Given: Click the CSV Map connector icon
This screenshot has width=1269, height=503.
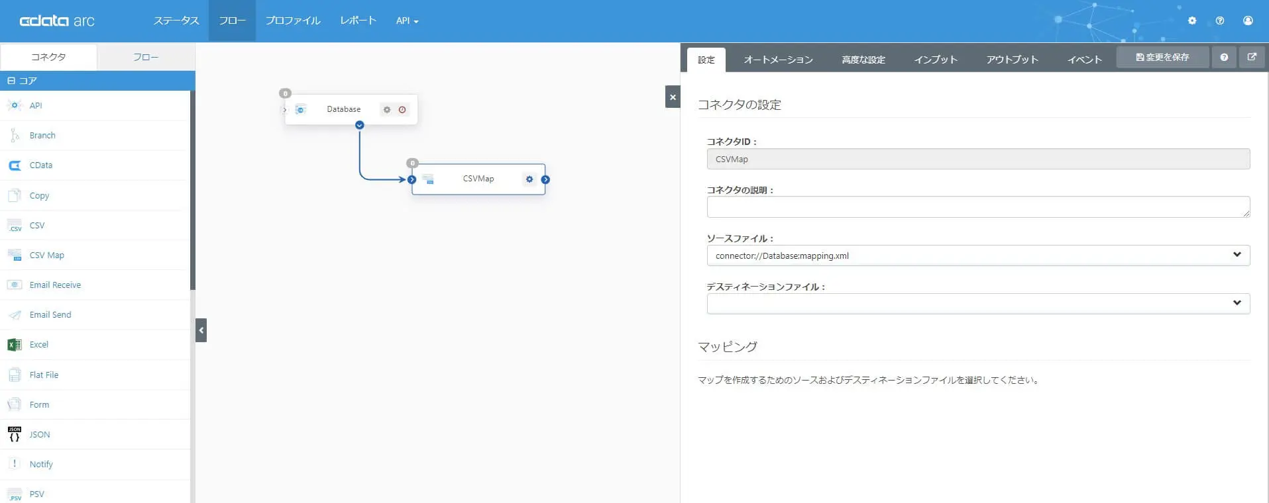Looking at the screenshot, I should click(x=15, y=255).
